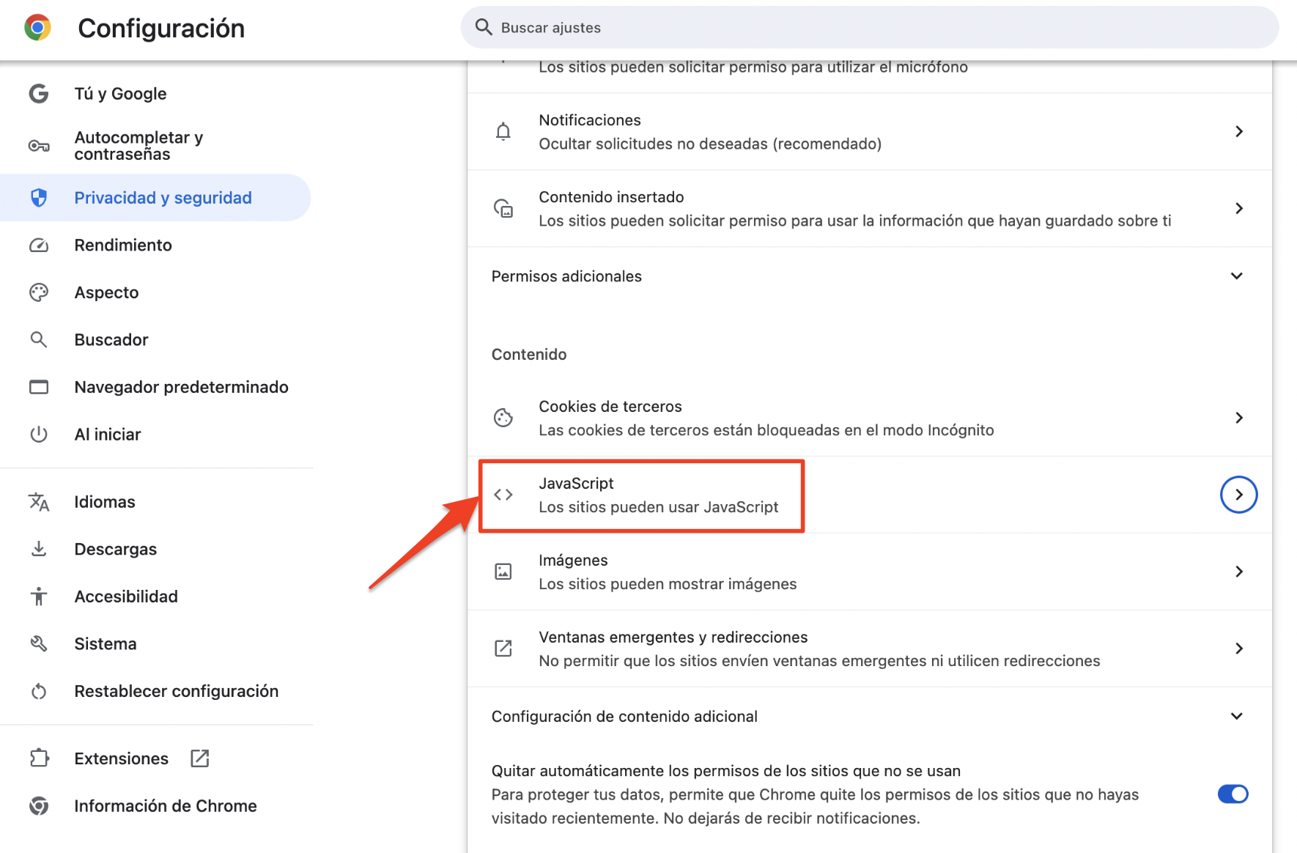Select the Privacidad y seguridad shield icon
Image resolution: width=1297 pixels, height=853 pixels.
click(x=39, y=197)
